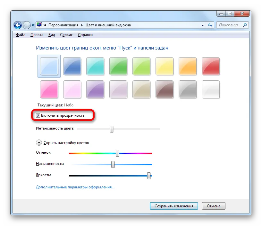Select the lime green color swatch
The width and height of the screenshot is (262, 226).
click(141, 66)
